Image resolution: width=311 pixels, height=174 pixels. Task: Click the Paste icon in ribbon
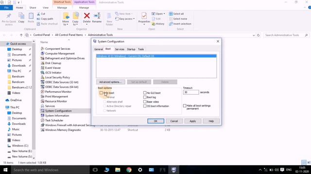31,16
